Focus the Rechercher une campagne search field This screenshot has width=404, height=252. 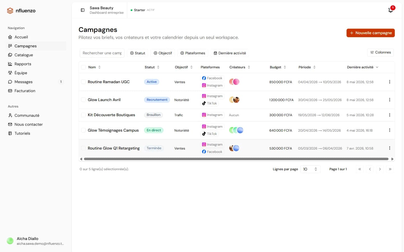[x=102, y=53]
